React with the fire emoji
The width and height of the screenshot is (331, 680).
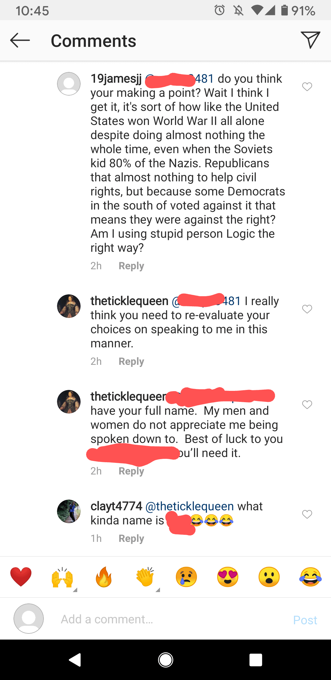tap(103, 576)
